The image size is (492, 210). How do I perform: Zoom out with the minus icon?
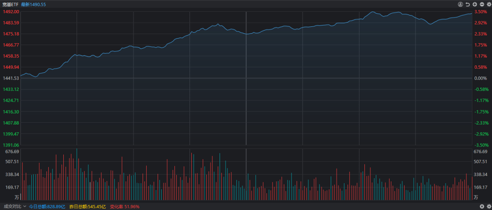pyautogui.click(x=482, y=4)
